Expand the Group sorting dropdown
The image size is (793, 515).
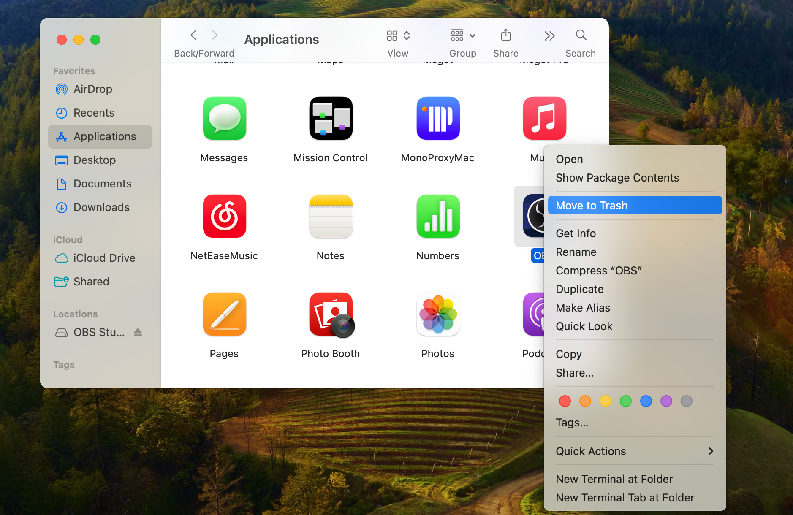pos(463,35)
